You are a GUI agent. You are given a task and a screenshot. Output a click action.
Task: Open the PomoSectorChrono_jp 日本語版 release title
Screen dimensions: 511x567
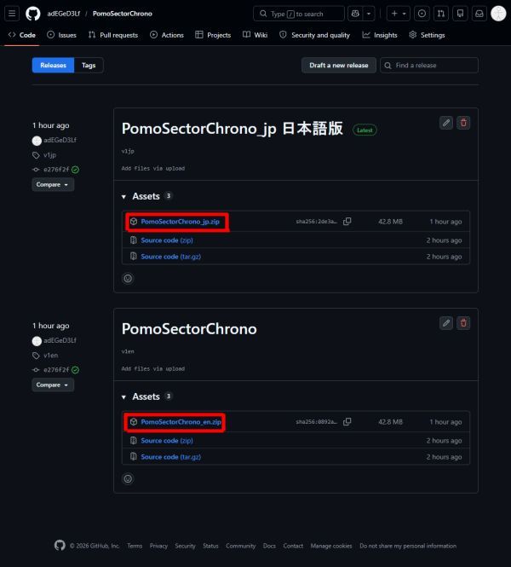point(233,129)
